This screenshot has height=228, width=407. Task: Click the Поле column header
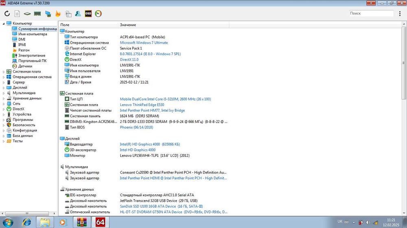(x=88, y=25)
